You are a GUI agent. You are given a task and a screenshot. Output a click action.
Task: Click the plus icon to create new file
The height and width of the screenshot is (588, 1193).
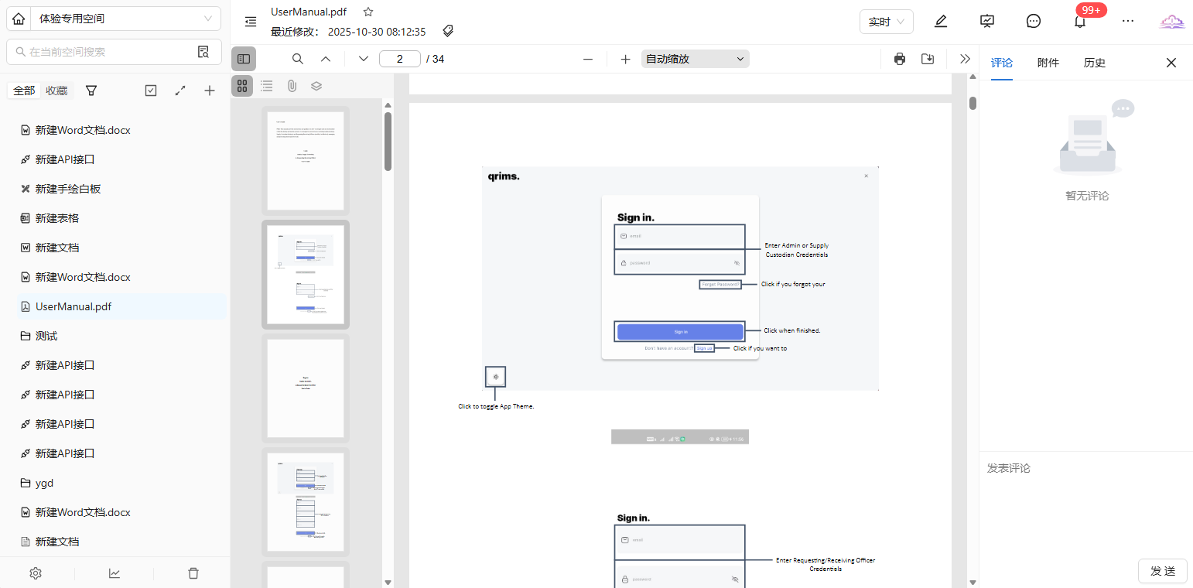click(x=210, y=91)
